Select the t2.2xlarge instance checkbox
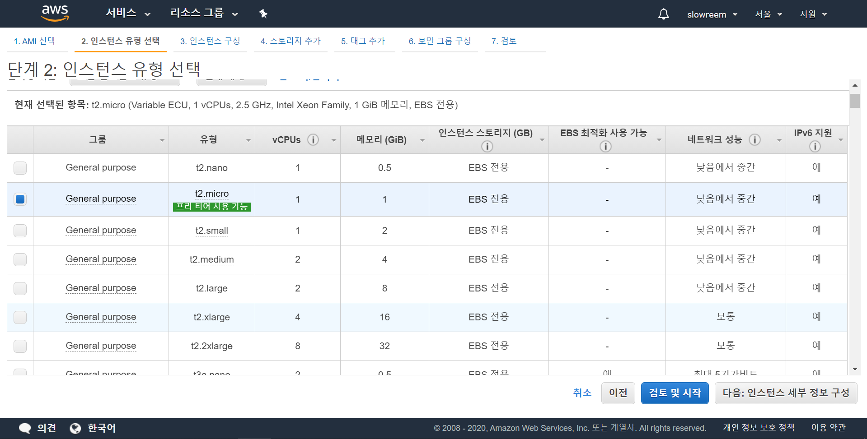This screenshot has height=439, width=867. tap(20, 346)
